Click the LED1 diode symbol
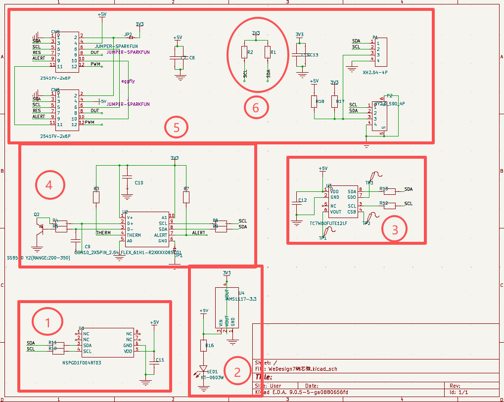 tap(203, 369)
